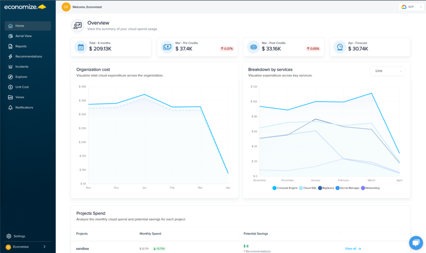The image size is (426, 253).
Task: Open the sandbox project details
Action: coord(82,248)
